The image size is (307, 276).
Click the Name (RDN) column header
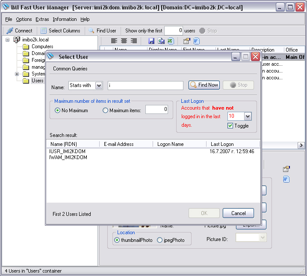73,144
